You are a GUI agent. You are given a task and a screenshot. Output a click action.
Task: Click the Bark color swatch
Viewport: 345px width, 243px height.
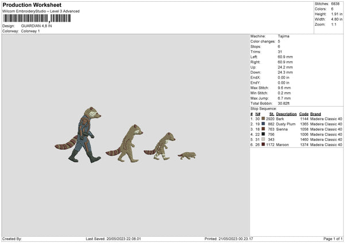tap(263, 119)
